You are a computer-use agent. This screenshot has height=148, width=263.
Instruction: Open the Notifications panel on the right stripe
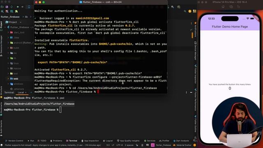pyautogui.click(x=196, y=30)
